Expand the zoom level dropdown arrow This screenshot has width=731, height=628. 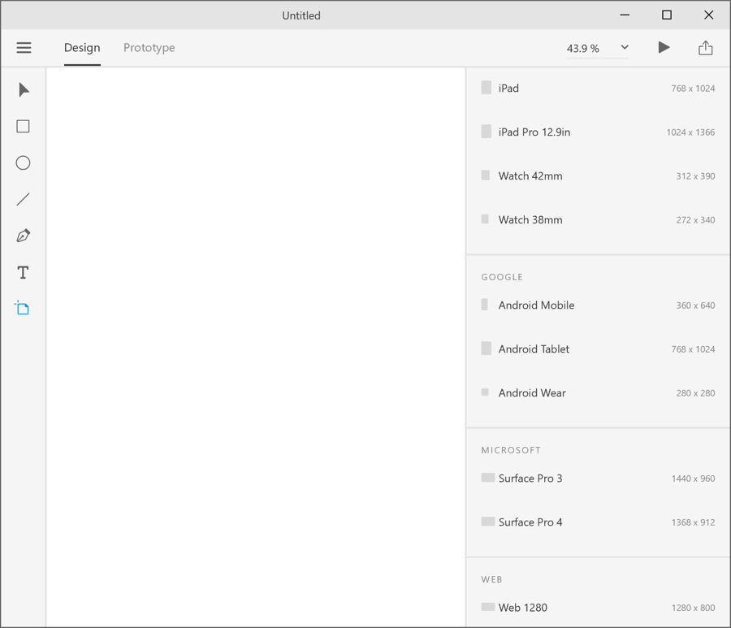(625, 47)
